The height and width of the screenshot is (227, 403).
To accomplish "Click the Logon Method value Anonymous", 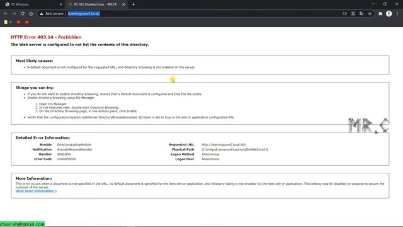I will [210, 154].
